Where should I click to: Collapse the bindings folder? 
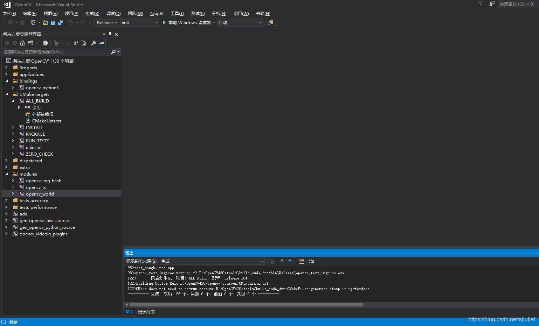[x=7, y=81]
